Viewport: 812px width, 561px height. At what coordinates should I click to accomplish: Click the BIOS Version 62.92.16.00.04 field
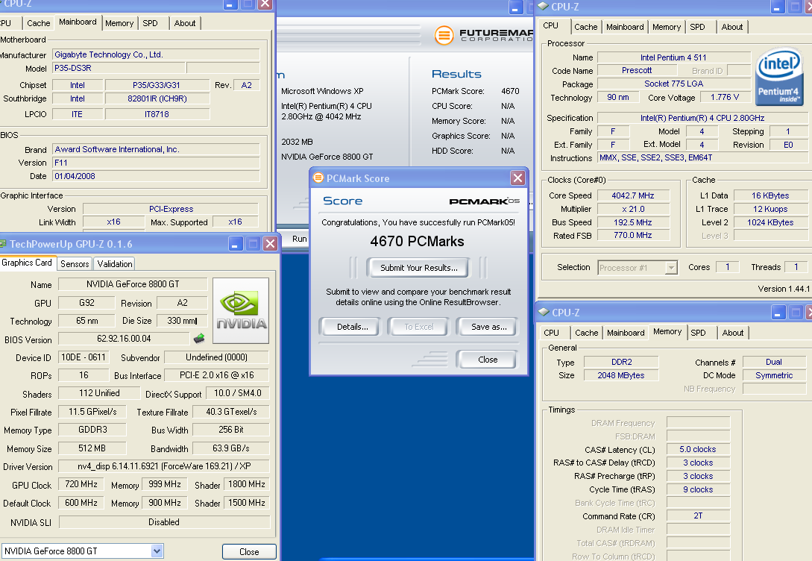click(x=124, y=339)
